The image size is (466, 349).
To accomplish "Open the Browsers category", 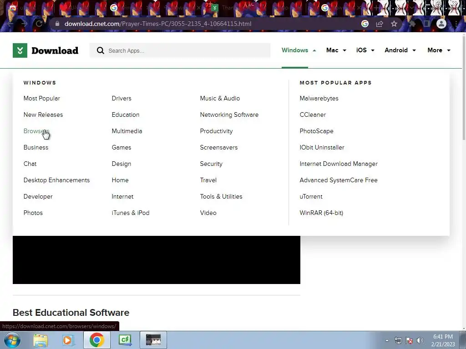I will (x=36, y=131).
